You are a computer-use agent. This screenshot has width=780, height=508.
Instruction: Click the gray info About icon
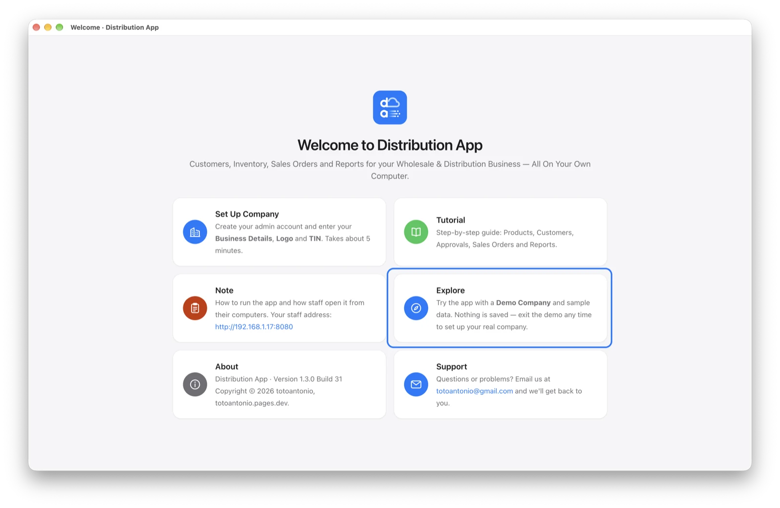pyautogui.click(x=195, y=384)
